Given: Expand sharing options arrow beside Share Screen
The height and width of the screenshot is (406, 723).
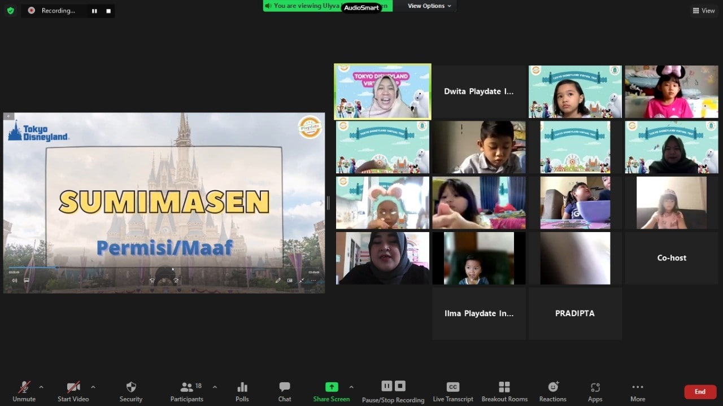Looking at the screenshot, I should point(351,387).
